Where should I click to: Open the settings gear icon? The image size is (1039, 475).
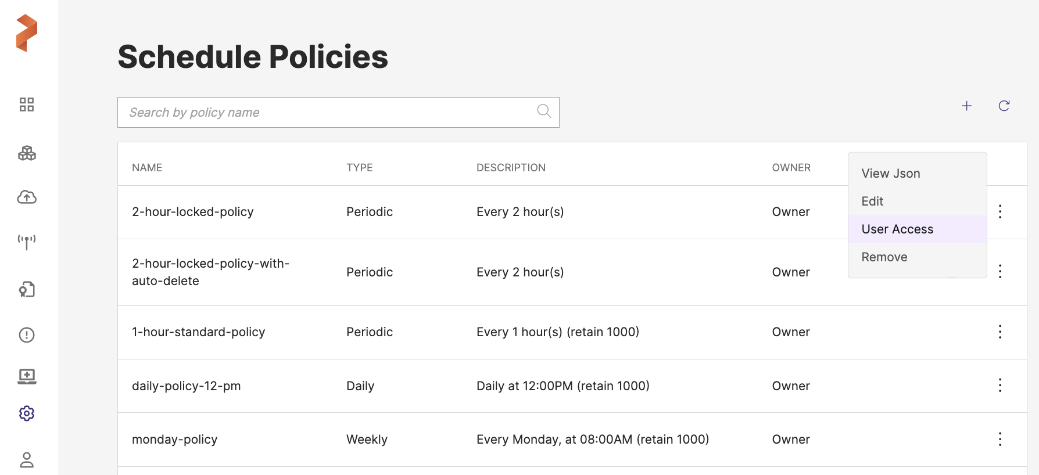click(27, 413)
